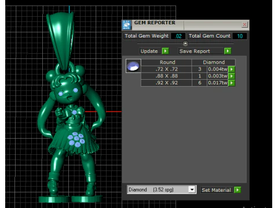Click the Total Gem Count label
This screenshot has height=208, width=278.
210,36
